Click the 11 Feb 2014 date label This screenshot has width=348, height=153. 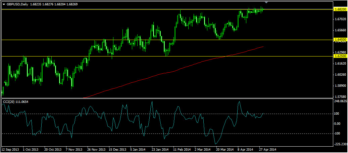tap(182, 149)
